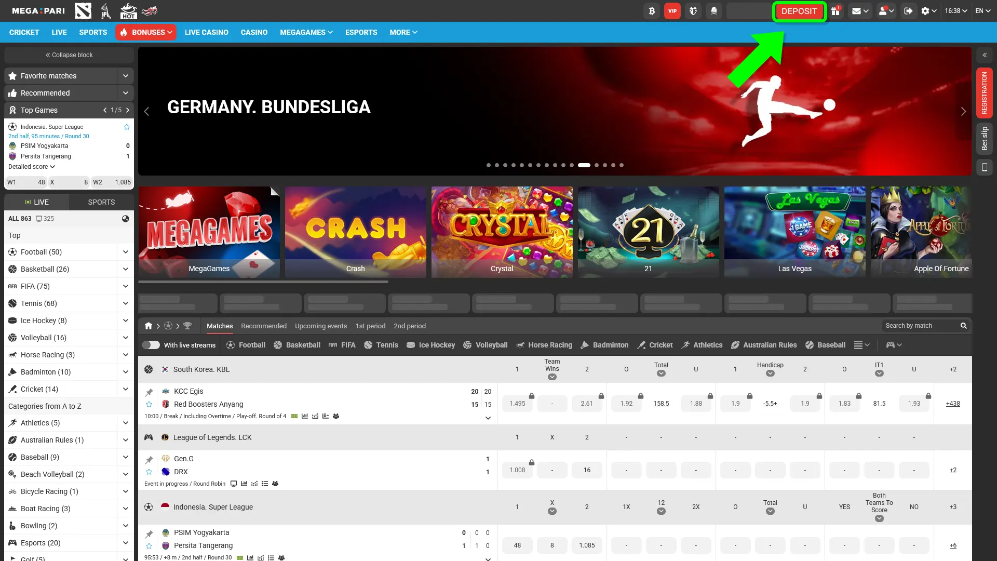Viewport: 997px width, 561px height.
Task: Click the trophy icon in breadcrumb
Action: tap(187, 326)
